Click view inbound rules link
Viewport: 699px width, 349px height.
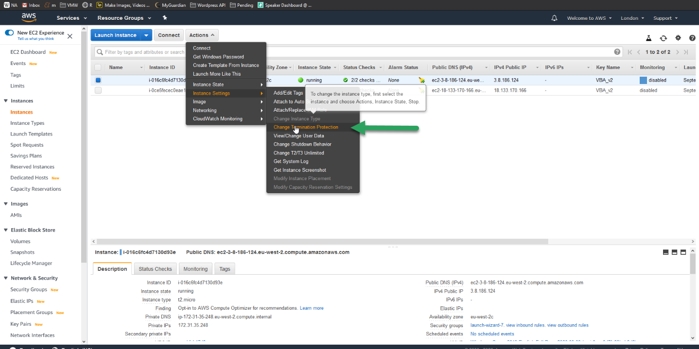click(x=525, y=325)
